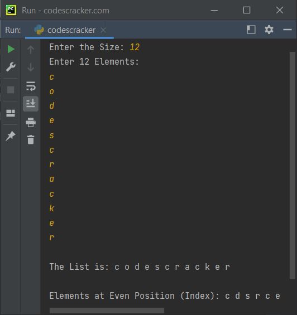Click the Down the Stack Trace arrow
Viewport: 297px width, 315px height.
(x=31, y=67)
